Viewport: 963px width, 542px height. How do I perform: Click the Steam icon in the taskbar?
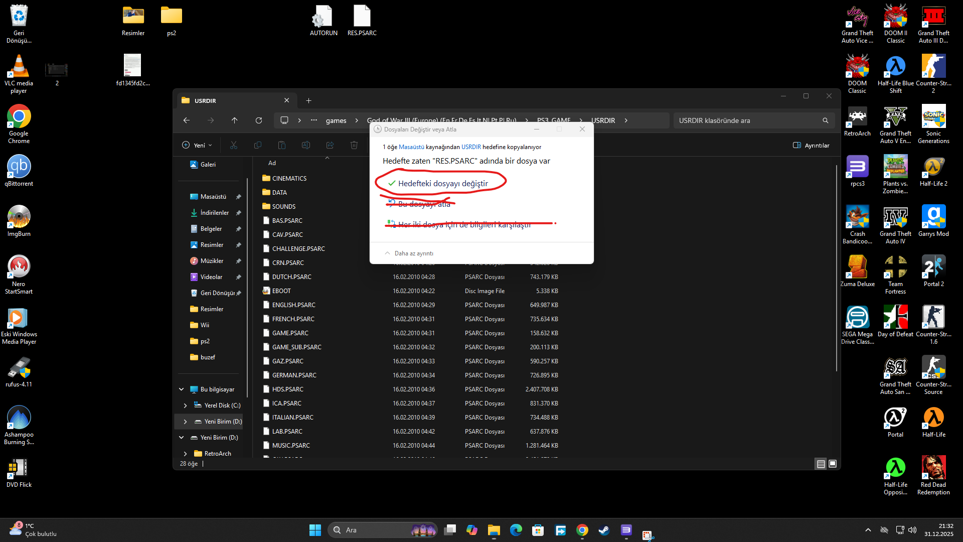click(x=604, y=530)
